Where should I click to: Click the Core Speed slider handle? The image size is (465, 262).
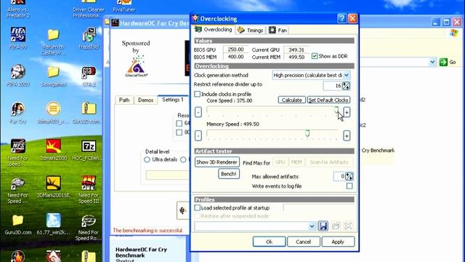(336, 110)
